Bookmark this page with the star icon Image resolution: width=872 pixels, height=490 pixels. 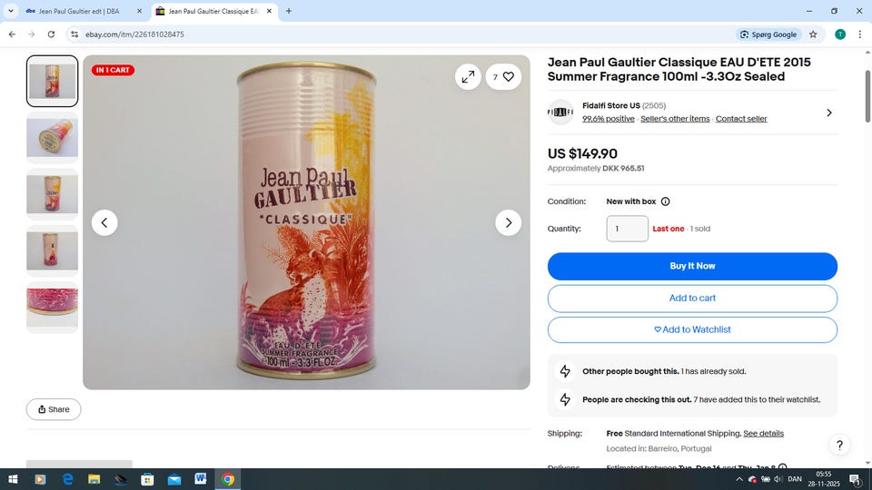(x=813, y=34)
